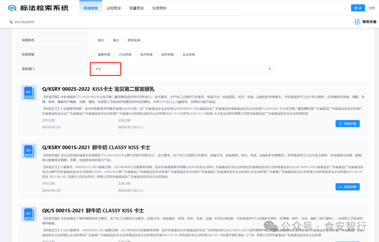The height and width of the screenshot is (242, 379).
Task: Click the 标法检索系统 logo icon
Action: (x=12, y=8)
